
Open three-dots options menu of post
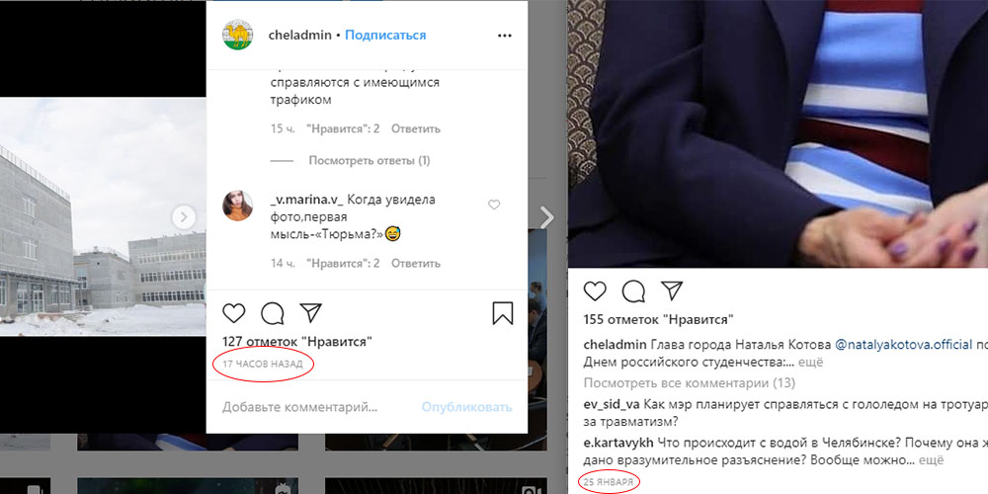click(x=505, y=36)
